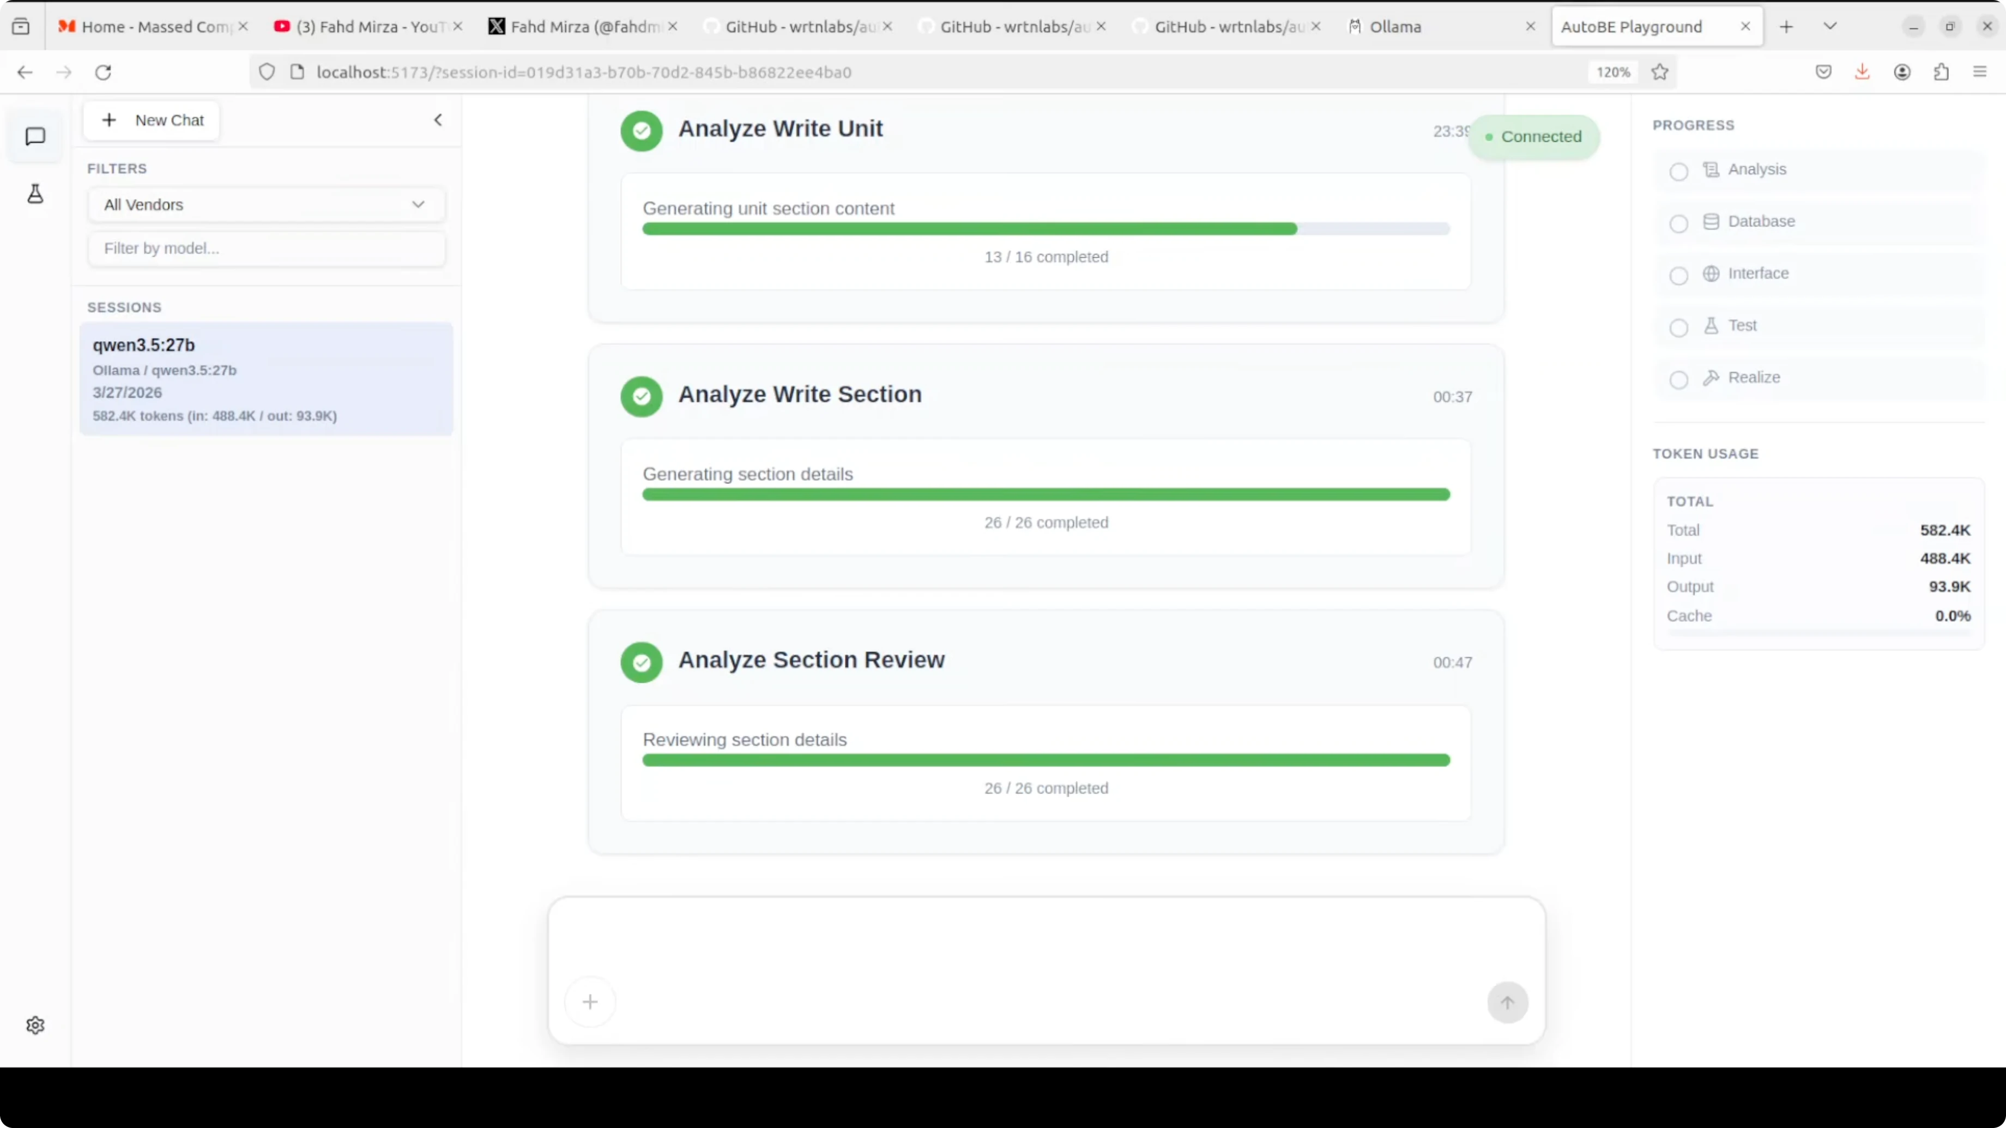2006x1128 pixels.
Task: Open the browser extensions puzzle icon
Action: click(1941, 72)
